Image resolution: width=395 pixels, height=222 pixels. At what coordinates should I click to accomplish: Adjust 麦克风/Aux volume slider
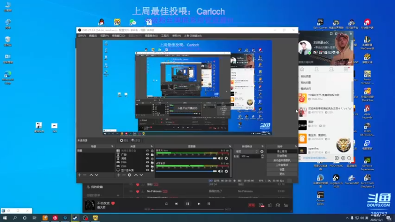(x=186, y=158)
